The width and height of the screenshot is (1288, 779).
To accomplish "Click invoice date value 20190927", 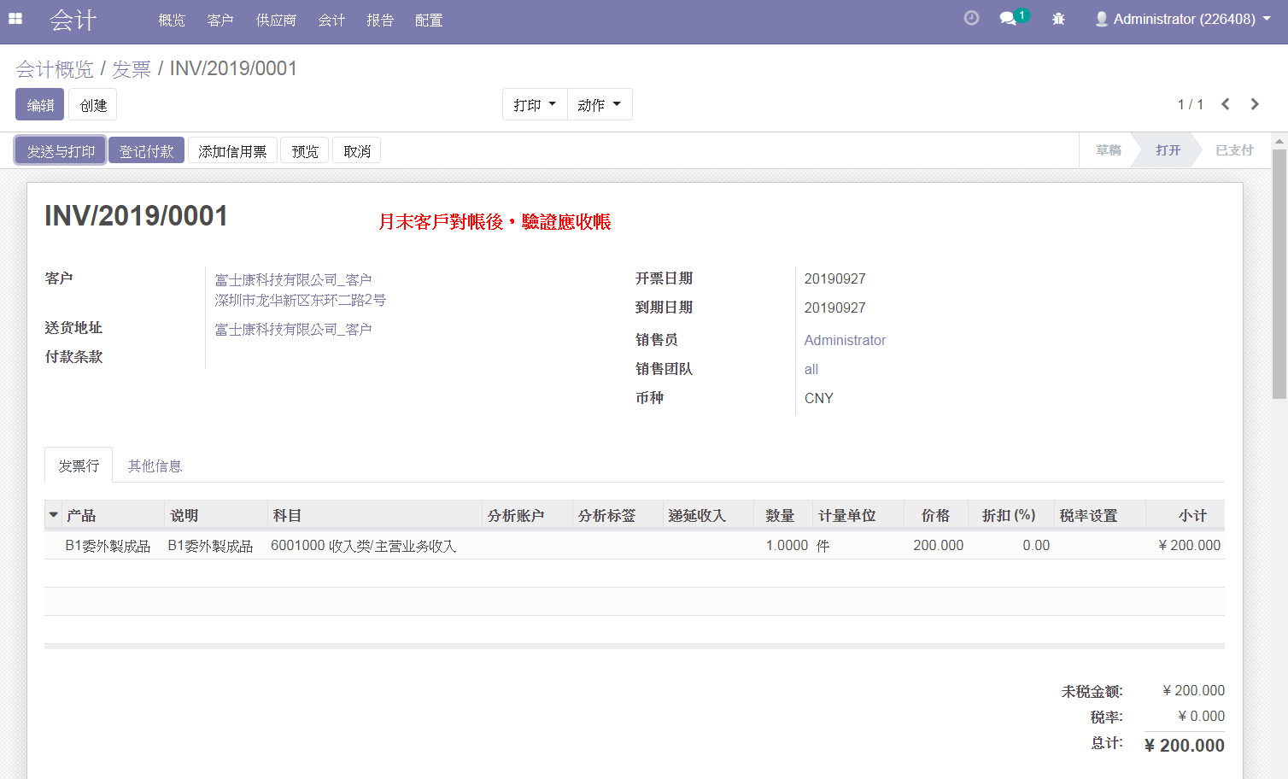I will [834, 278].
